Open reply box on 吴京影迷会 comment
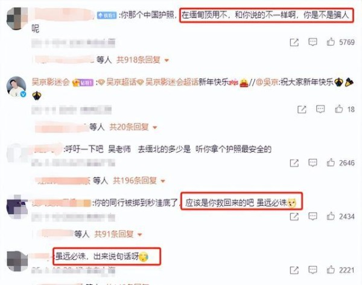The image size is (362, 285). point(320,109)
